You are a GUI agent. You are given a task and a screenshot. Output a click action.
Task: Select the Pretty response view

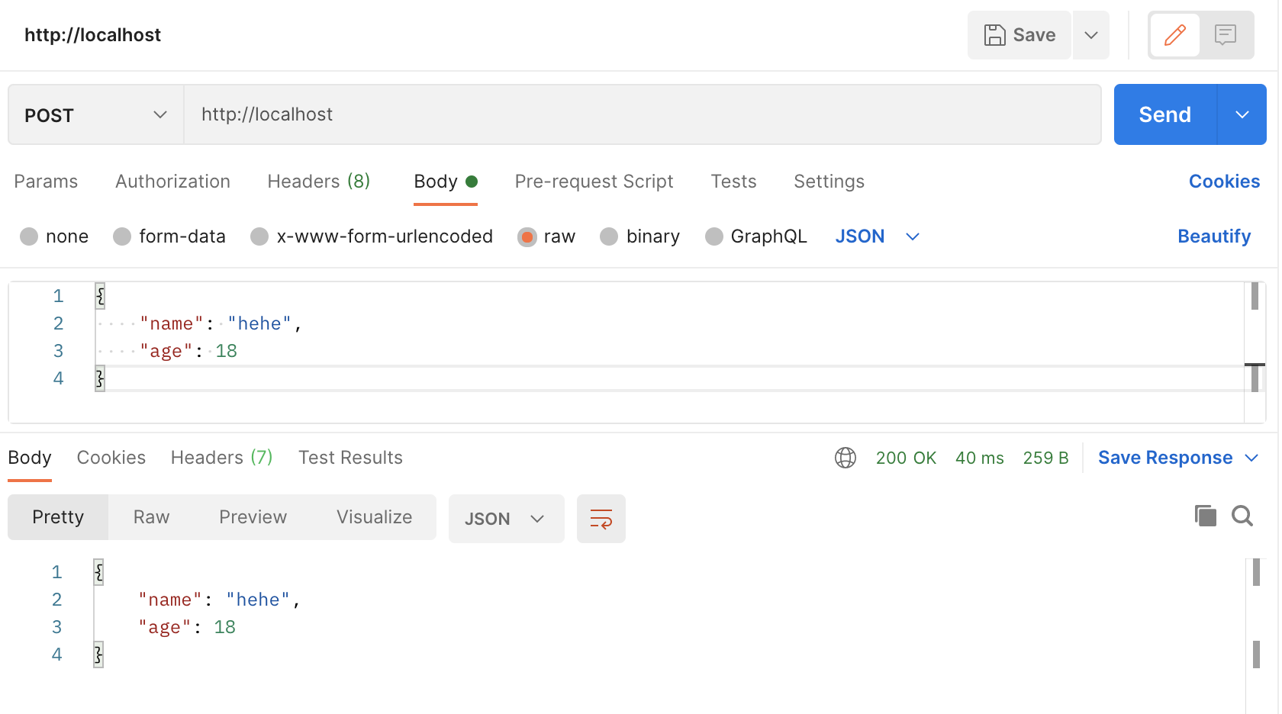[x=58, y=517]
